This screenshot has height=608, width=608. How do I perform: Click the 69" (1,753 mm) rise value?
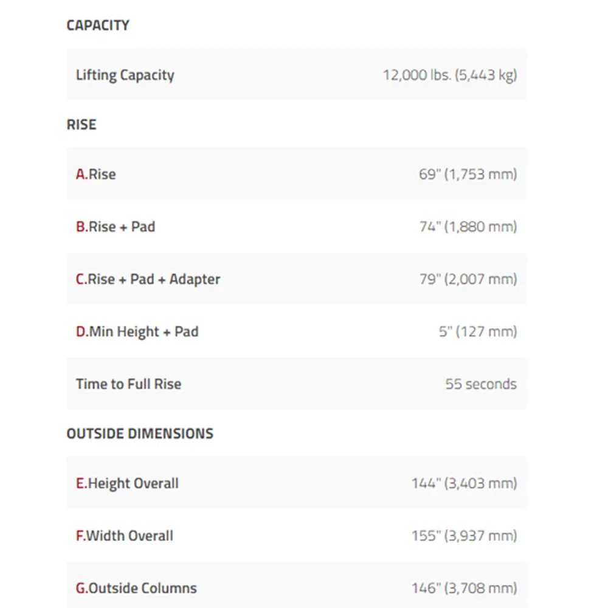[468, 174]
